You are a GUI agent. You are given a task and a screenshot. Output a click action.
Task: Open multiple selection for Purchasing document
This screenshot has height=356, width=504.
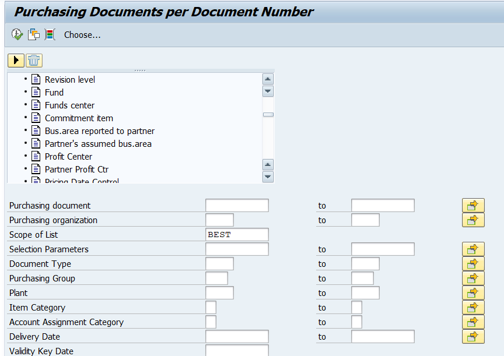click(x=473, y=206)
